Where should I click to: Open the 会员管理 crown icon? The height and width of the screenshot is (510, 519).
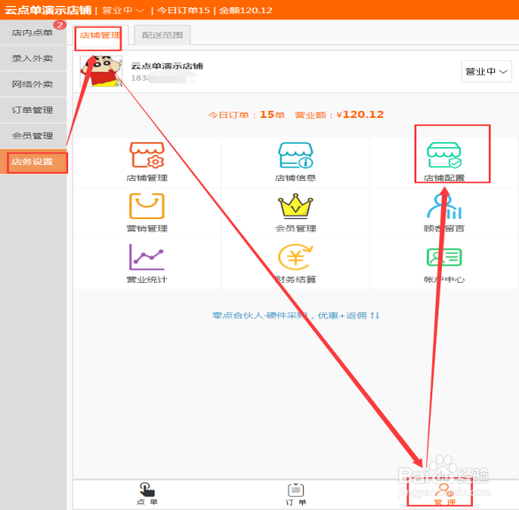tap(295, 206)
